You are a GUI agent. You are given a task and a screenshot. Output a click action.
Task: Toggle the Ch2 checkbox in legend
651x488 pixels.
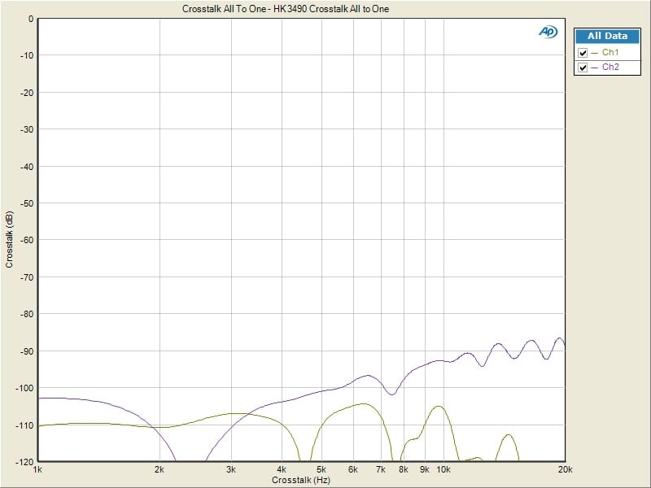583,68
